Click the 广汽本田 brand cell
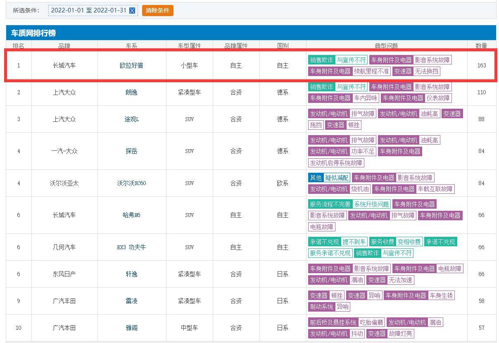The width and height of the screenshot is (499, 343). (x=64, y=328)
